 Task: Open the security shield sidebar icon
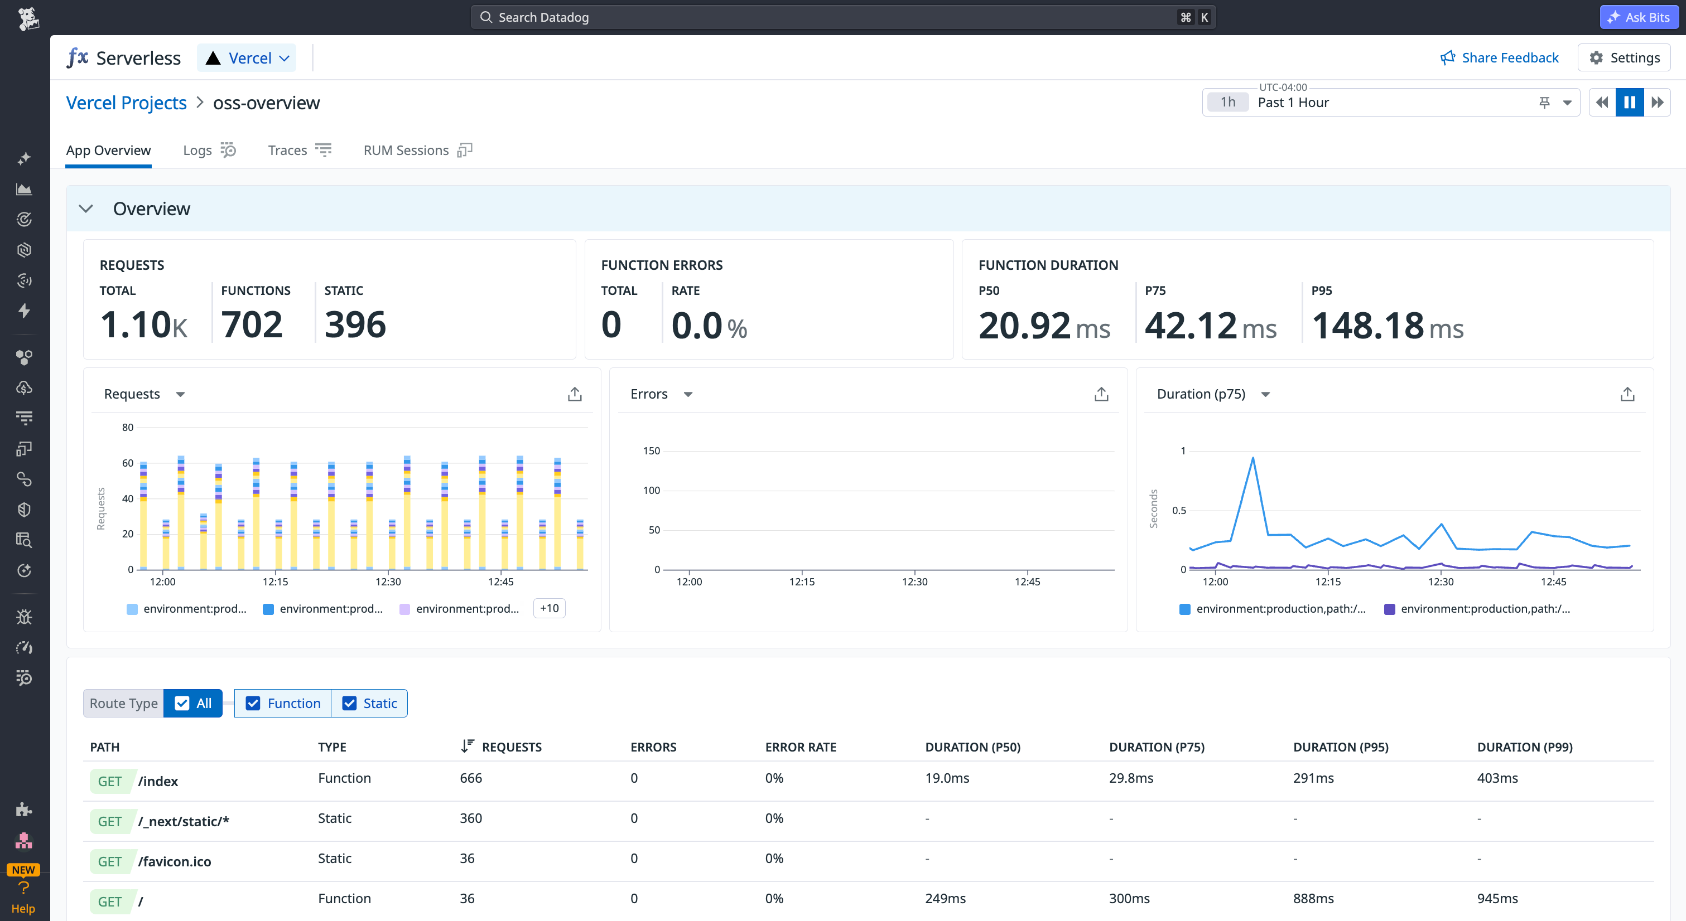point(24,510)
